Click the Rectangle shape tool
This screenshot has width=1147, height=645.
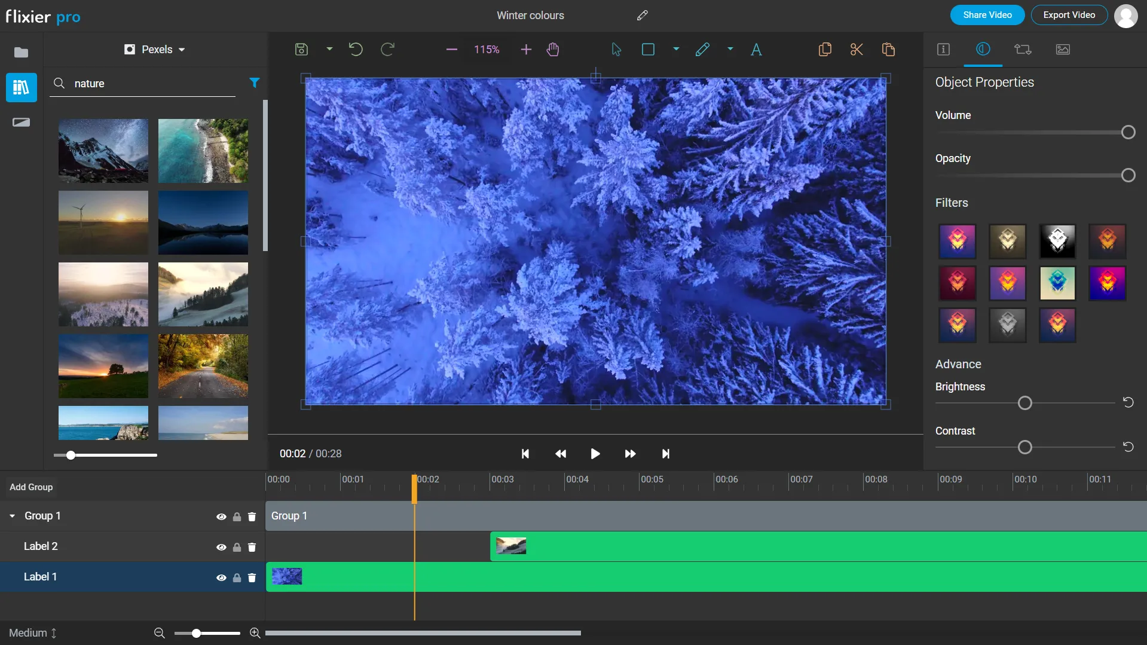coord(649,50)
